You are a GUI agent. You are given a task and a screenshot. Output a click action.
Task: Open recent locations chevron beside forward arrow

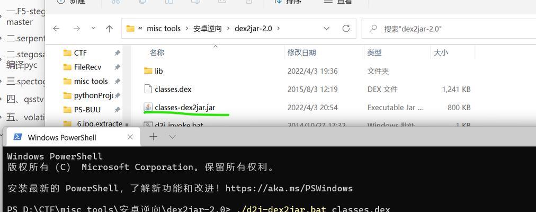click(x=93, y=29)
